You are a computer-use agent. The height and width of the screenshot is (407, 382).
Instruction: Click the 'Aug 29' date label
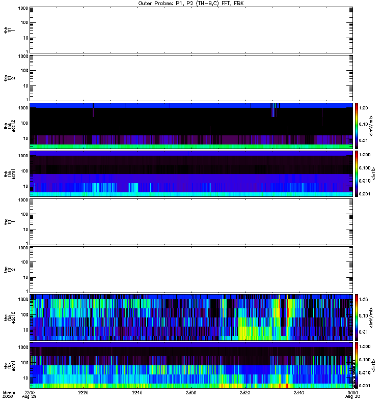29,397
